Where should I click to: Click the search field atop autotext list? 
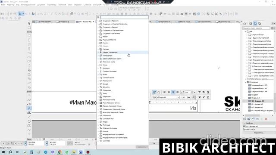click(124, 17)
